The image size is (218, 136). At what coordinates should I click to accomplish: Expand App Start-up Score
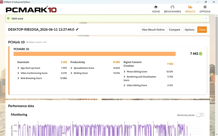pos(18,68)
